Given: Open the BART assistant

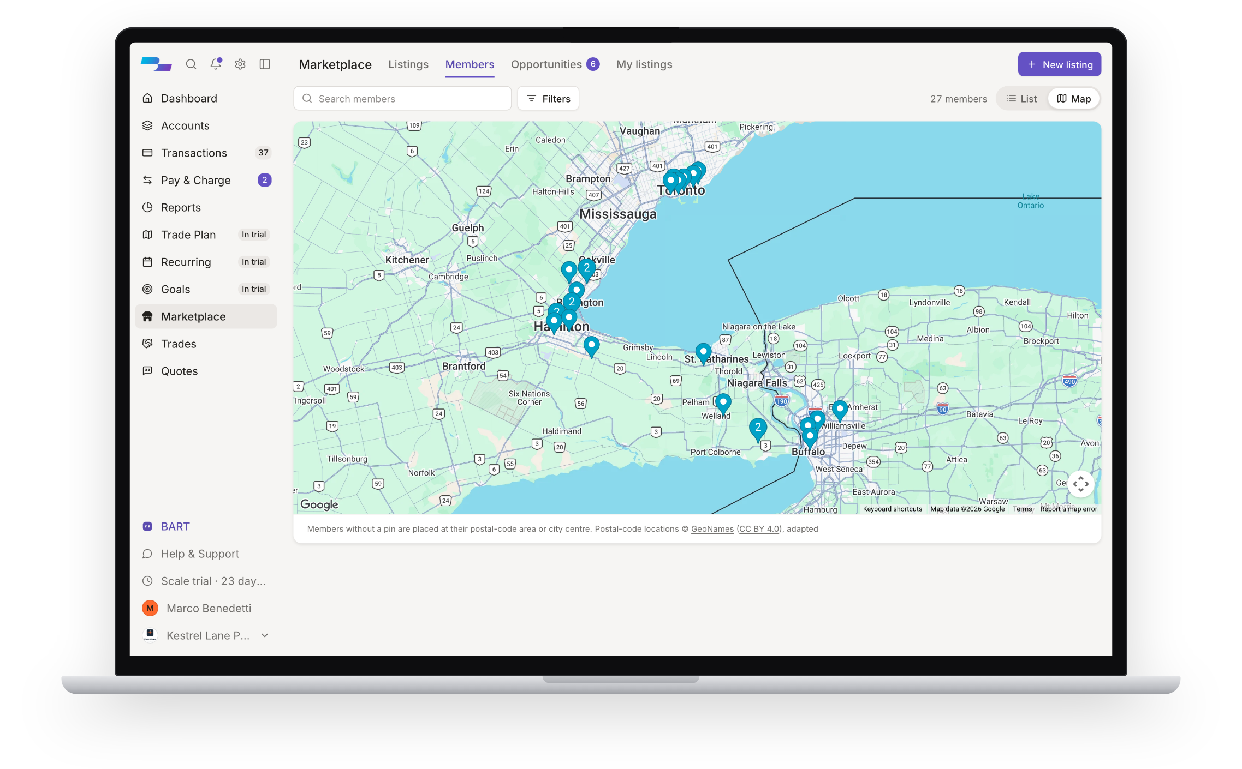Looking at the screenshot, I should [x=206, y=526].
